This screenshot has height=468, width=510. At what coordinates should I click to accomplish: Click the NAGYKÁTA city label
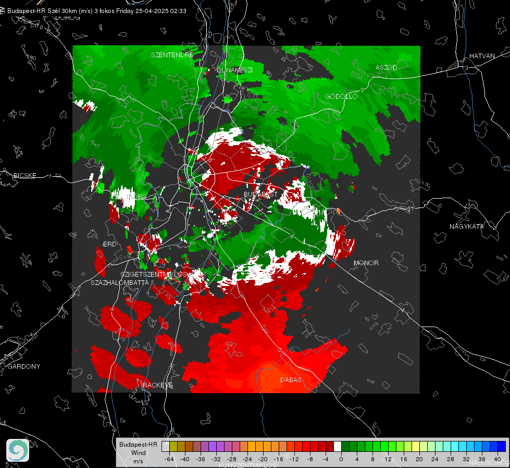(467, 226)
